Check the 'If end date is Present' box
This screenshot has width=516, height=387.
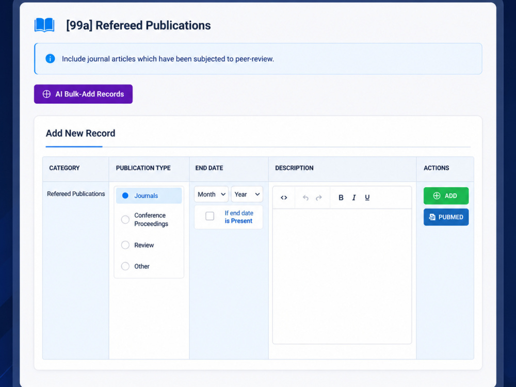[209, 216]
